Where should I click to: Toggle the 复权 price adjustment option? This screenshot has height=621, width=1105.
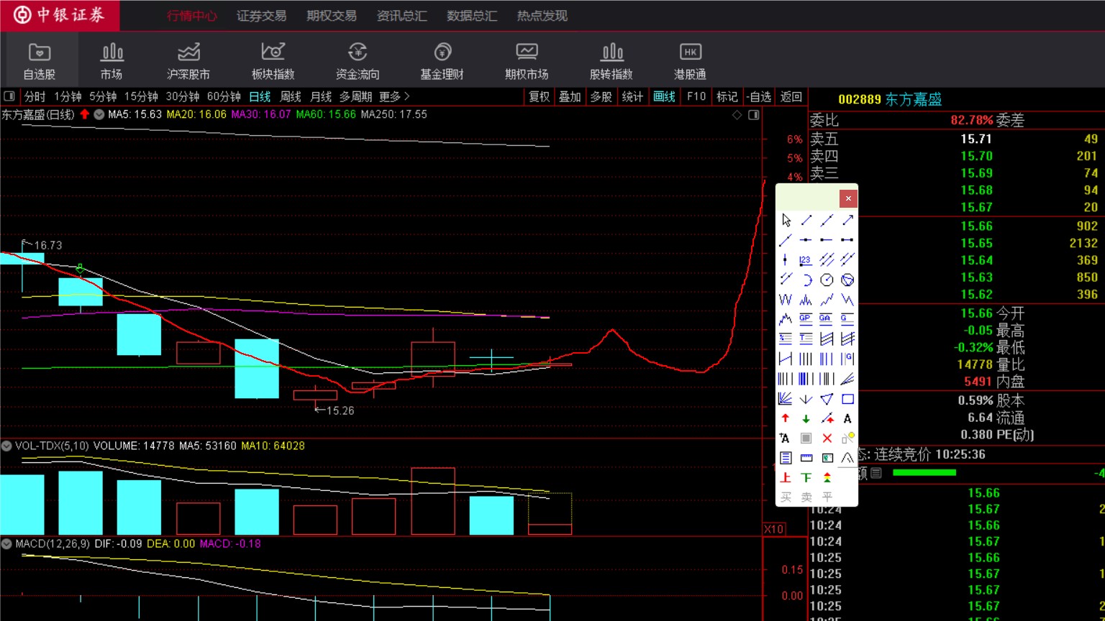[x=539, y=96]
